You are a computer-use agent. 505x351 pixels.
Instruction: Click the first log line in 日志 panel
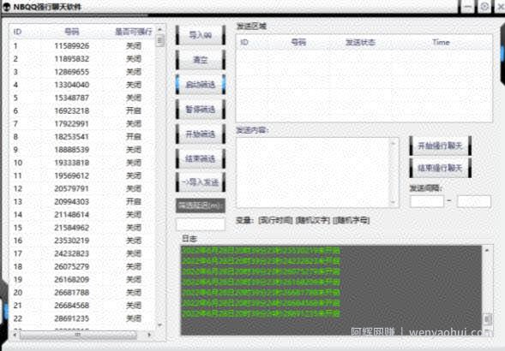pyautogui.click(x=261, y=250)
